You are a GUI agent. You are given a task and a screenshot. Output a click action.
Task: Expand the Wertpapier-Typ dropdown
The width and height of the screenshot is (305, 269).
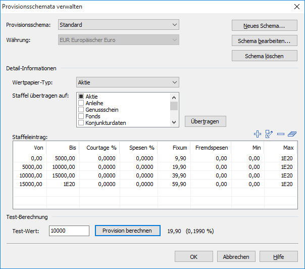coord(128,82)
